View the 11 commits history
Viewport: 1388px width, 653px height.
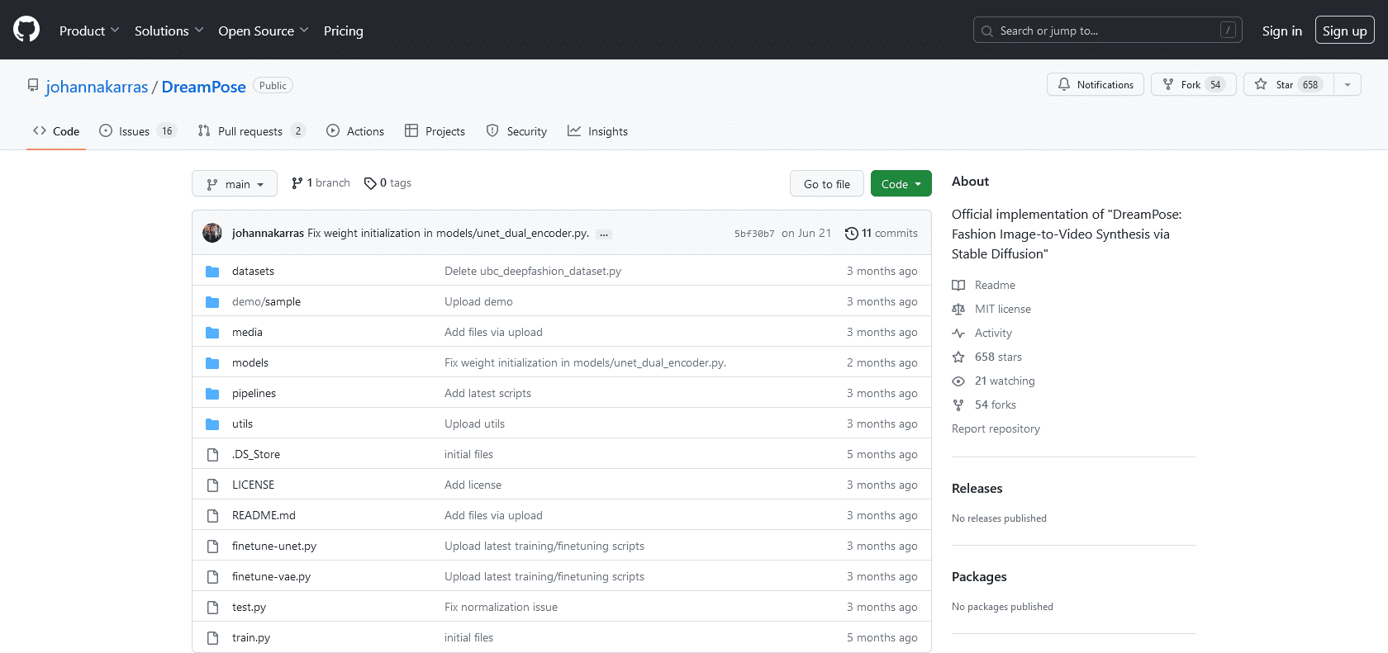click(881, 234)
